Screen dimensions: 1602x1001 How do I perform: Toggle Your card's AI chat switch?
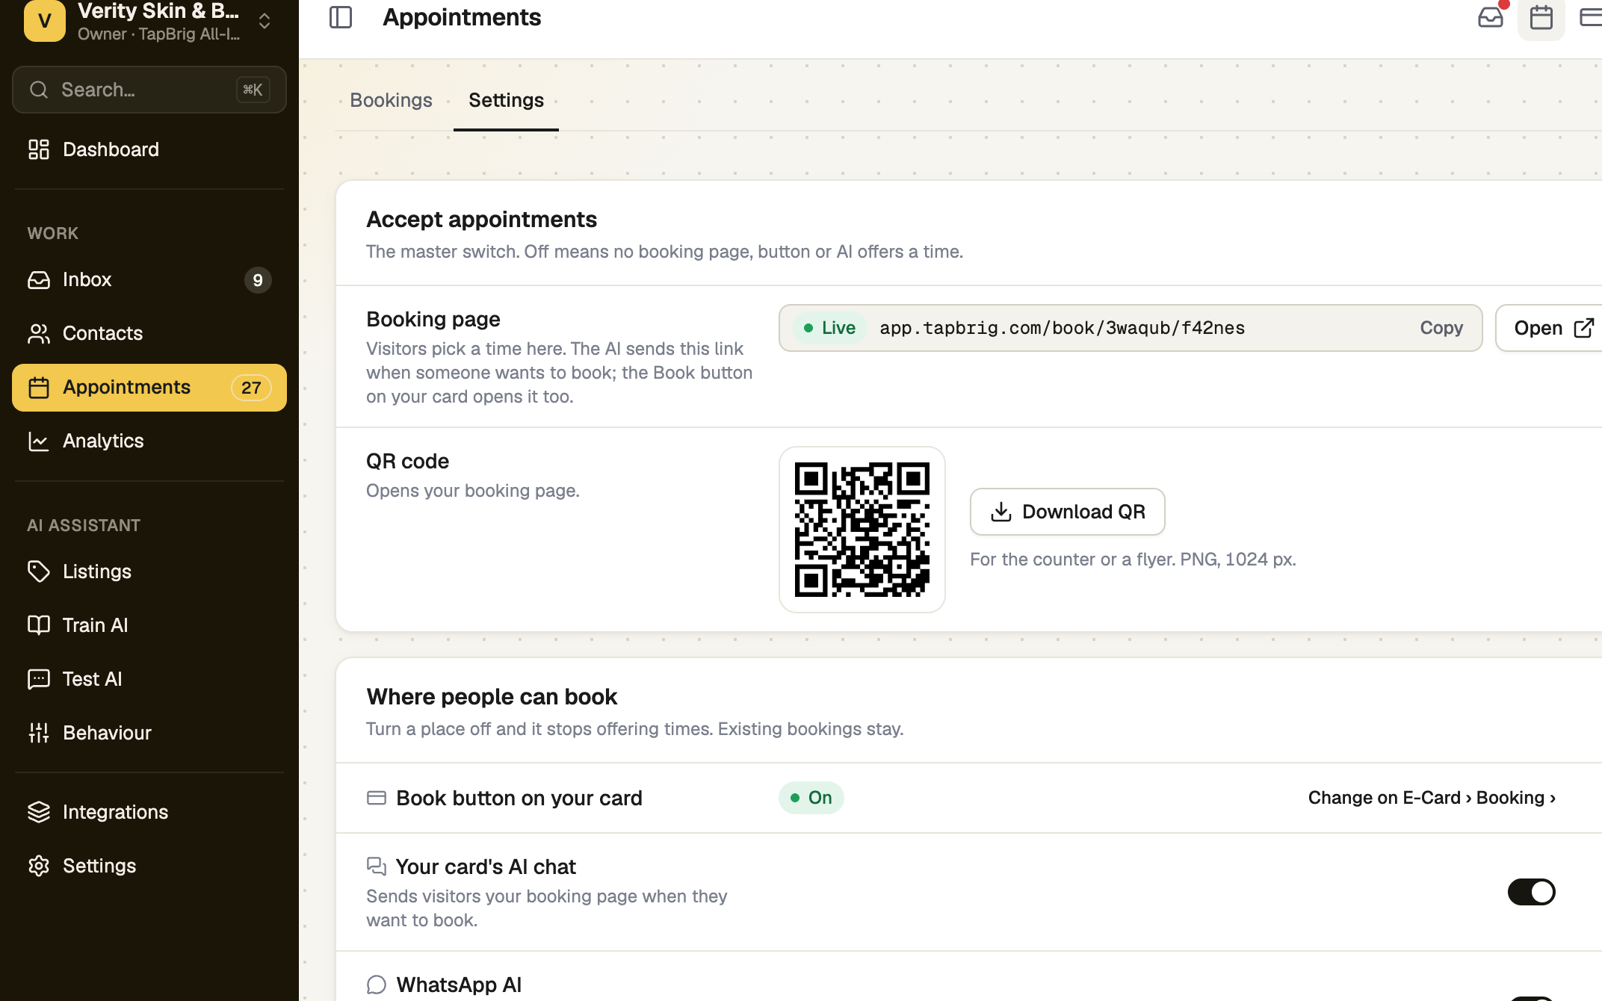(1532, 892)
